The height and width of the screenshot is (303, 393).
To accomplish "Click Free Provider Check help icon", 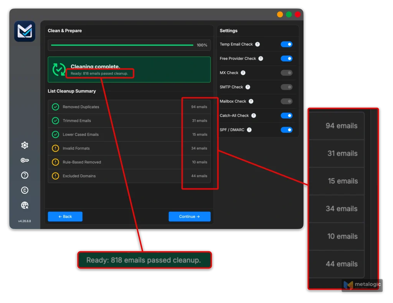I will (261, 59).
